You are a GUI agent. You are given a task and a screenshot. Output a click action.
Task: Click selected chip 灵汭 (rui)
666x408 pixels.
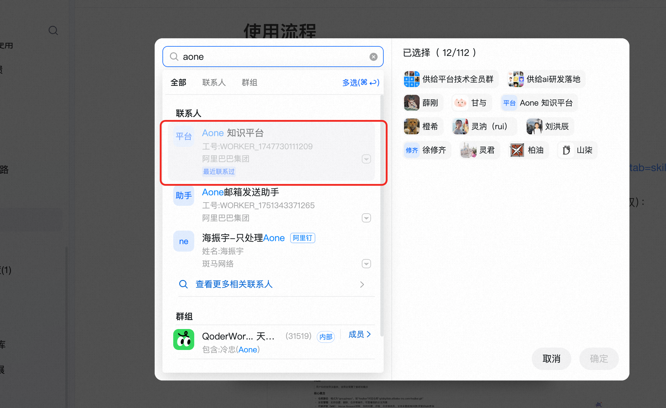pyautogui.click(x=484, y=126)
